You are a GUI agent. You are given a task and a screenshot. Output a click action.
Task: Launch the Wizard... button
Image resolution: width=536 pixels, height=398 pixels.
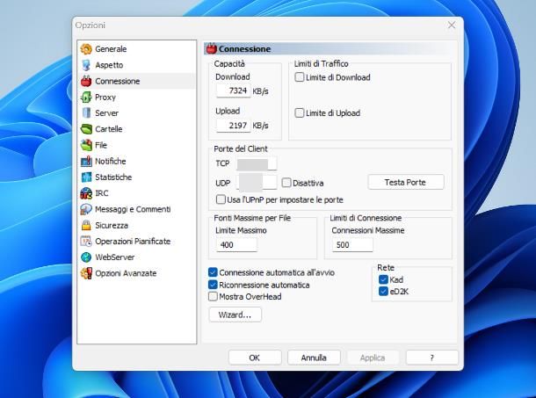click(x=235, y=315)
